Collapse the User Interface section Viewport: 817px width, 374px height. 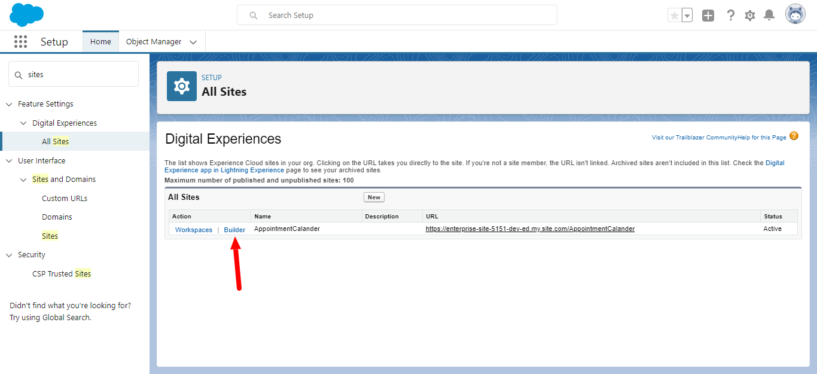click(9, 161)
